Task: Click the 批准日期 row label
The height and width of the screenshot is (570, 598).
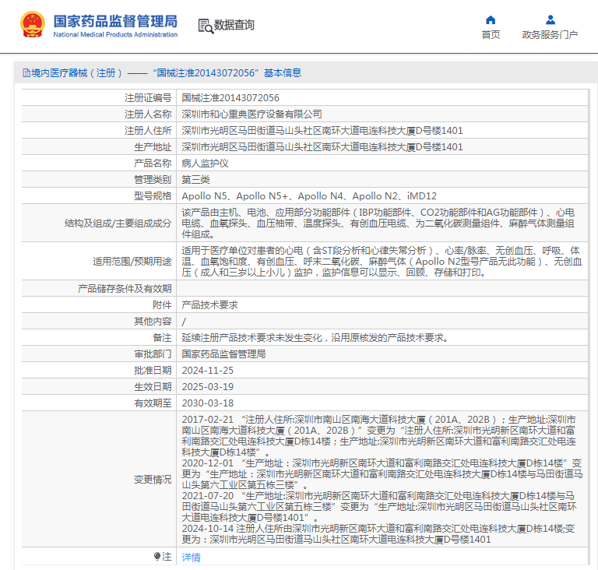Action: click(153, 371)
